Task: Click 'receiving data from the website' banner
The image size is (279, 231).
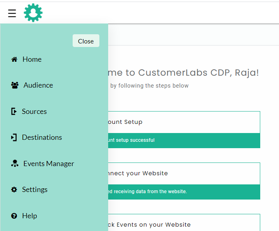Action: click(x=184, y=192)
